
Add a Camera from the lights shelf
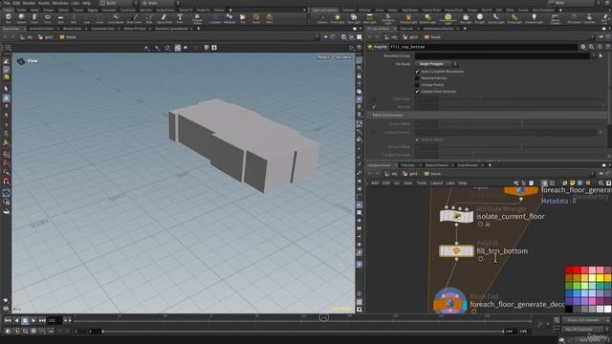(322, 18)
